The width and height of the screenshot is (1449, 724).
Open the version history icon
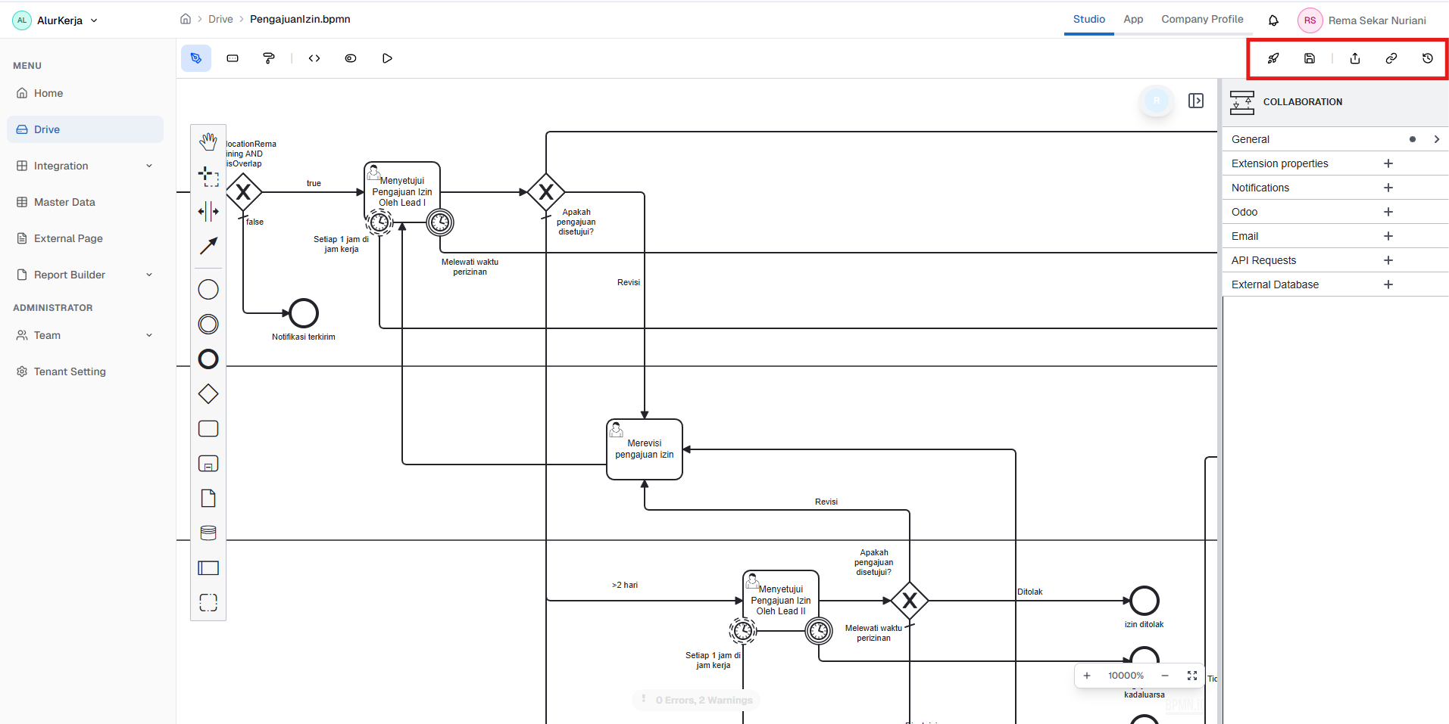1427,57
